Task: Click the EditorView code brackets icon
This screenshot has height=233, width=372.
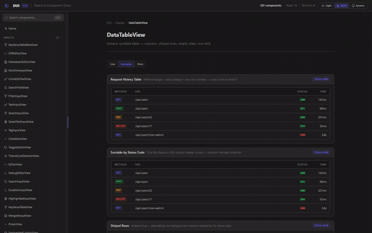Action: click(5, 164)
